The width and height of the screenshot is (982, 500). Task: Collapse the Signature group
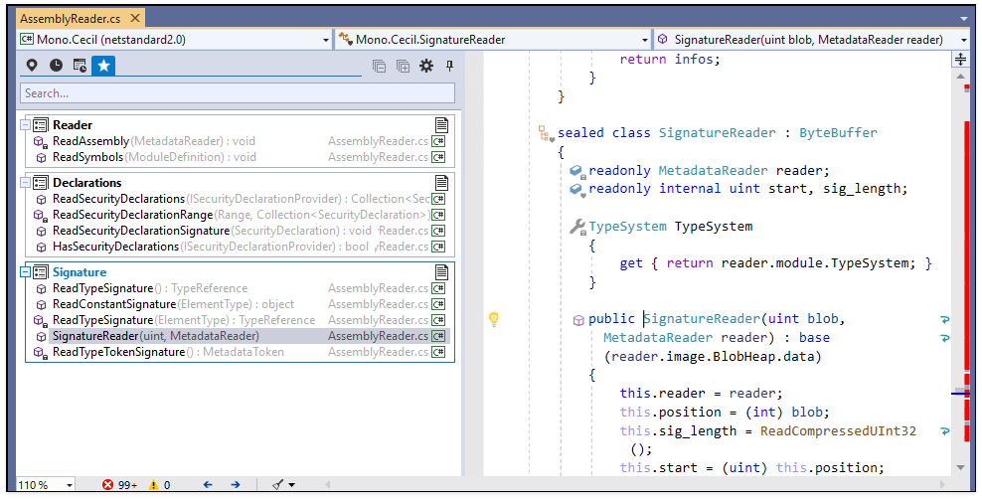(27, 272)
